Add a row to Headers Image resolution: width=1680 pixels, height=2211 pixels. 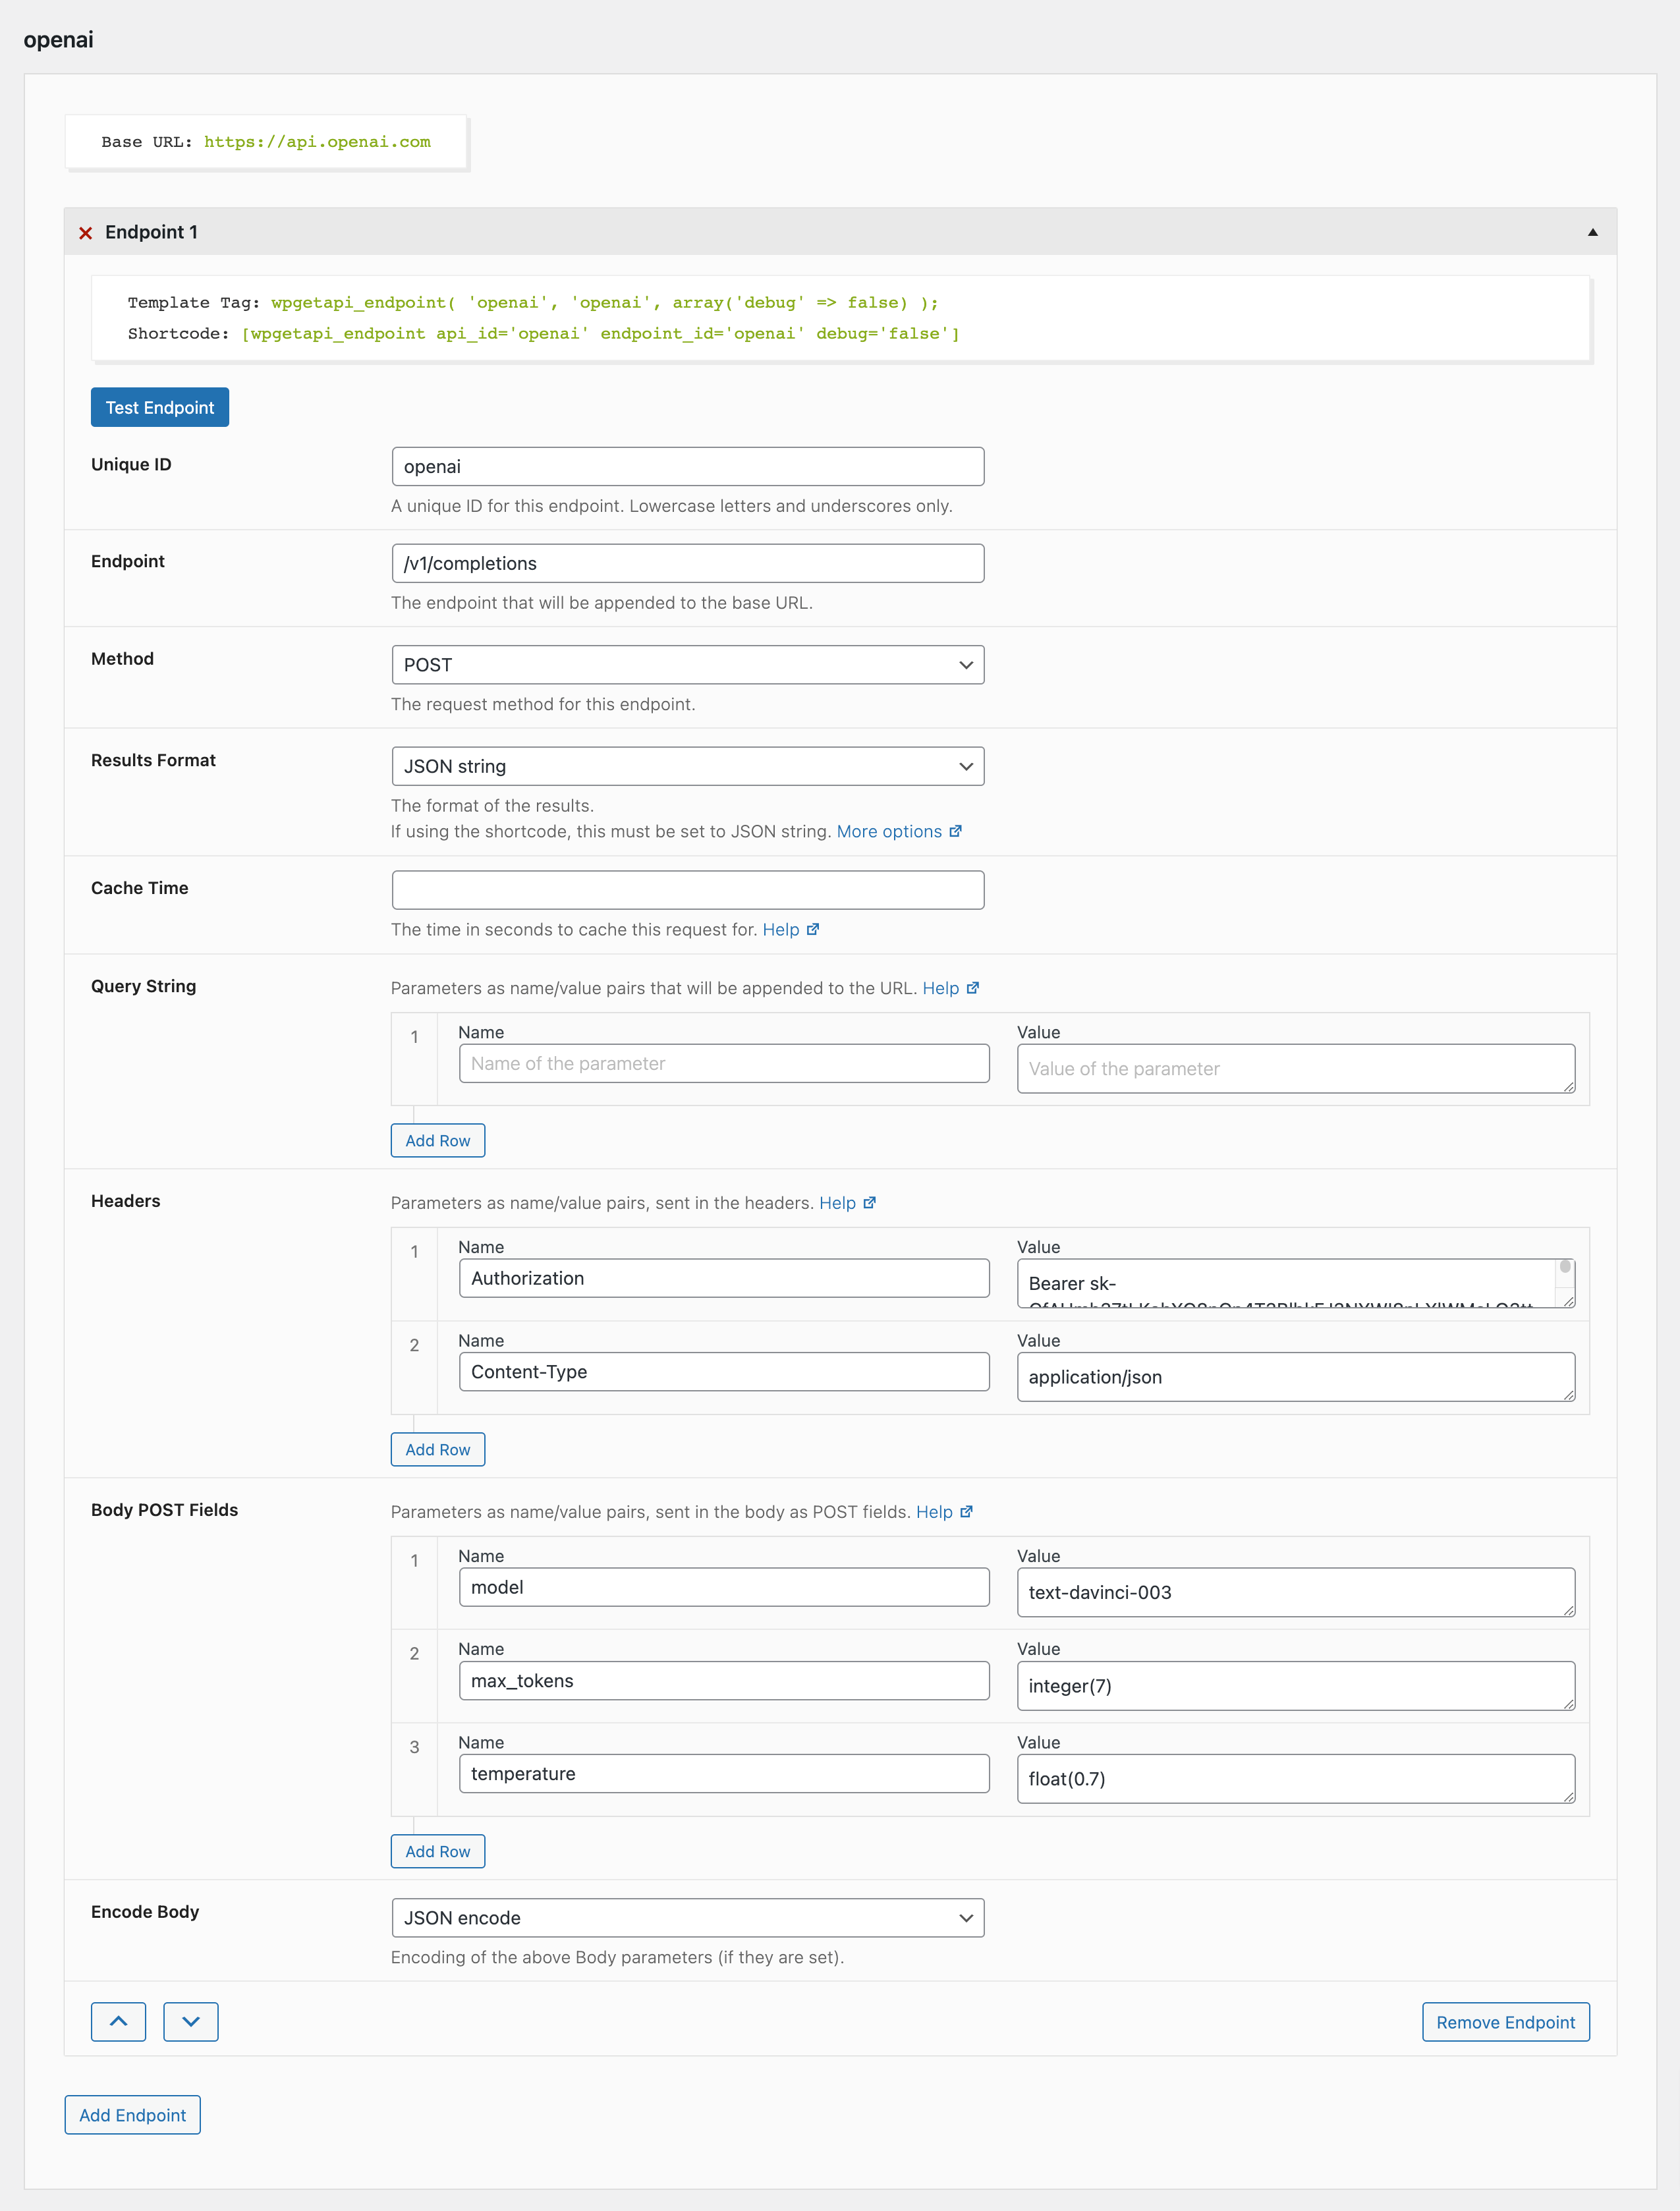pyautogui.click(x=438, y=1449)
